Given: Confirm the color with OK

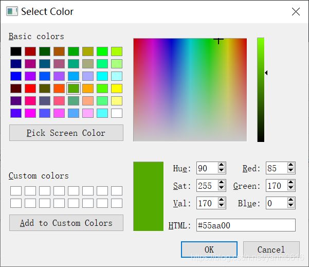Looking at the screenshot, I should [209, 250].
